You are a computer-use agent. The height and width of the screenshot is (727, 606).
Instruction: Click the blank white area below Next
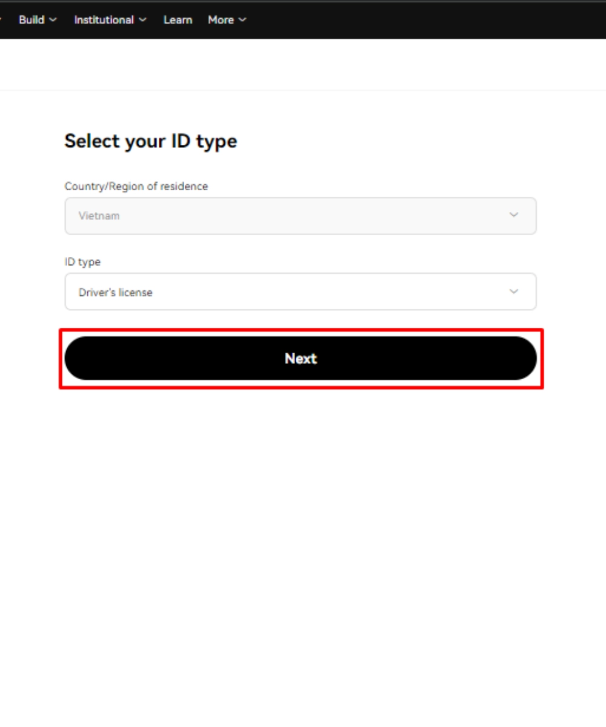[303, 545]
